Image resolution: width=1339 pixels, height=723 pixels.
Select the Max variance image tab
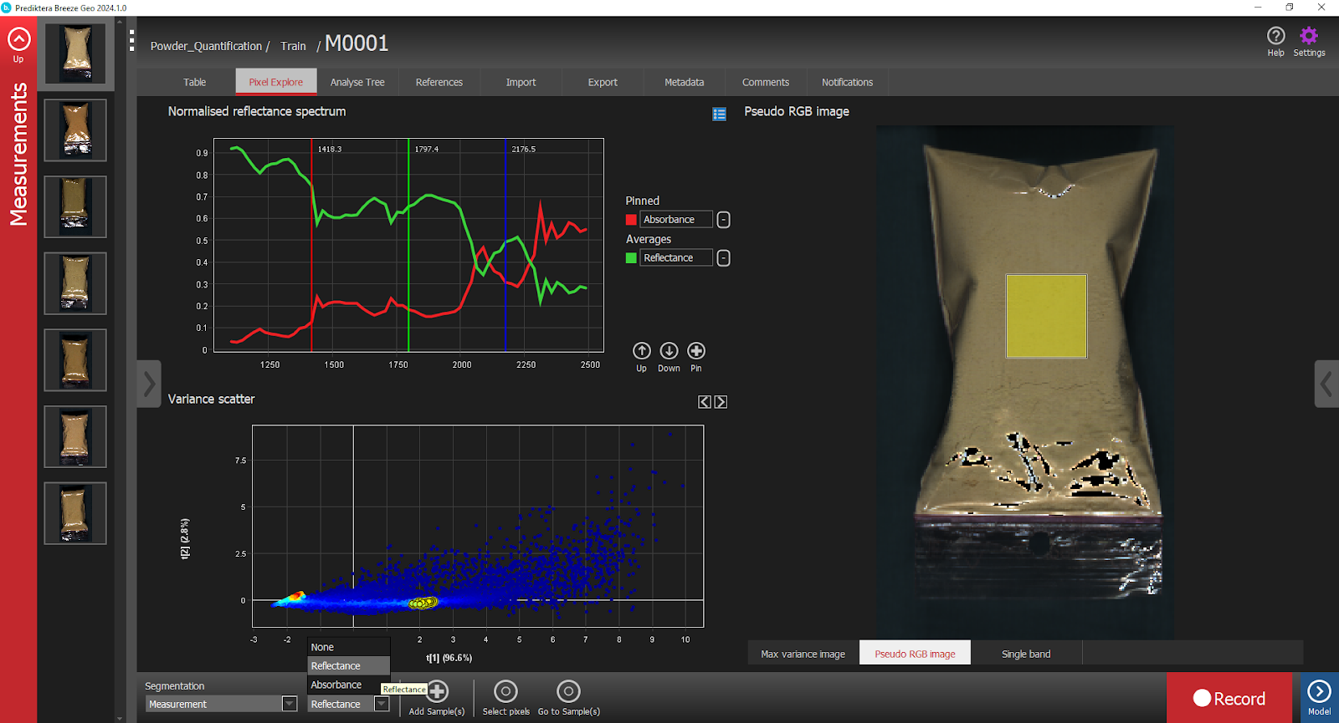tap(803, 654)
